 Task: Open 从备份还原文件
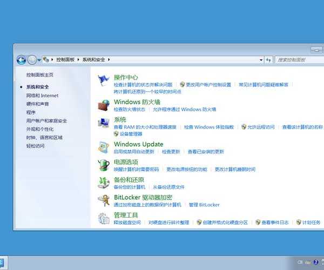168,187
